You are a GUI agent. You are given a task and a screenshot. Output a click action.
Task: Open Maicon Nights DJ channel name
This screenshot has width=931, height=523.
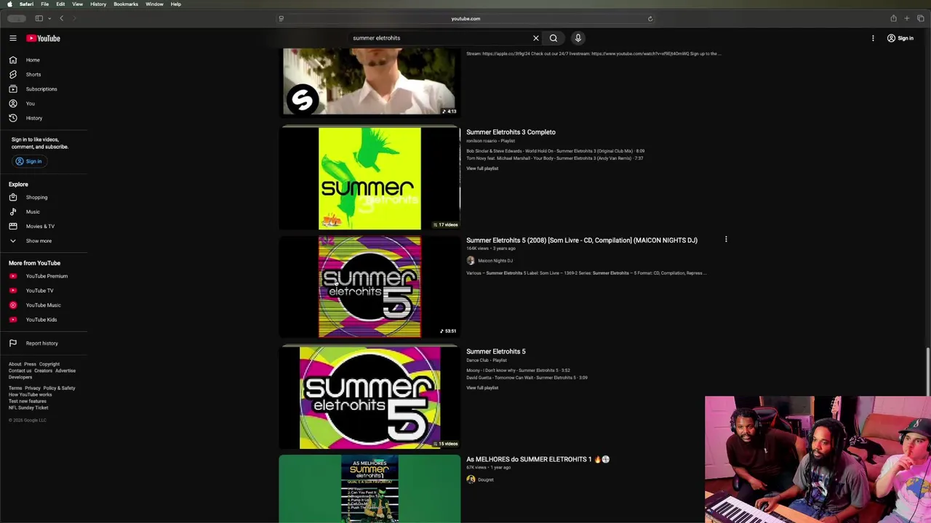click(495, 261)
